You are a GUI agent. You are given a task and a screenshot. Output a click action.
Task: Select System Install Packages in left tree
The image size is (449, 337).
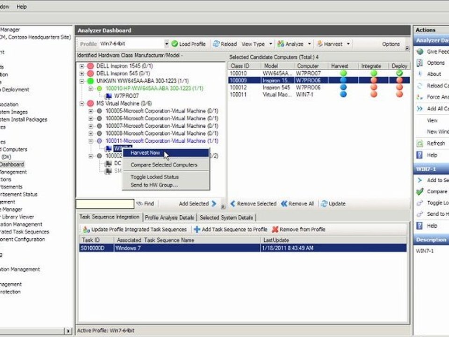click(24, 119)
